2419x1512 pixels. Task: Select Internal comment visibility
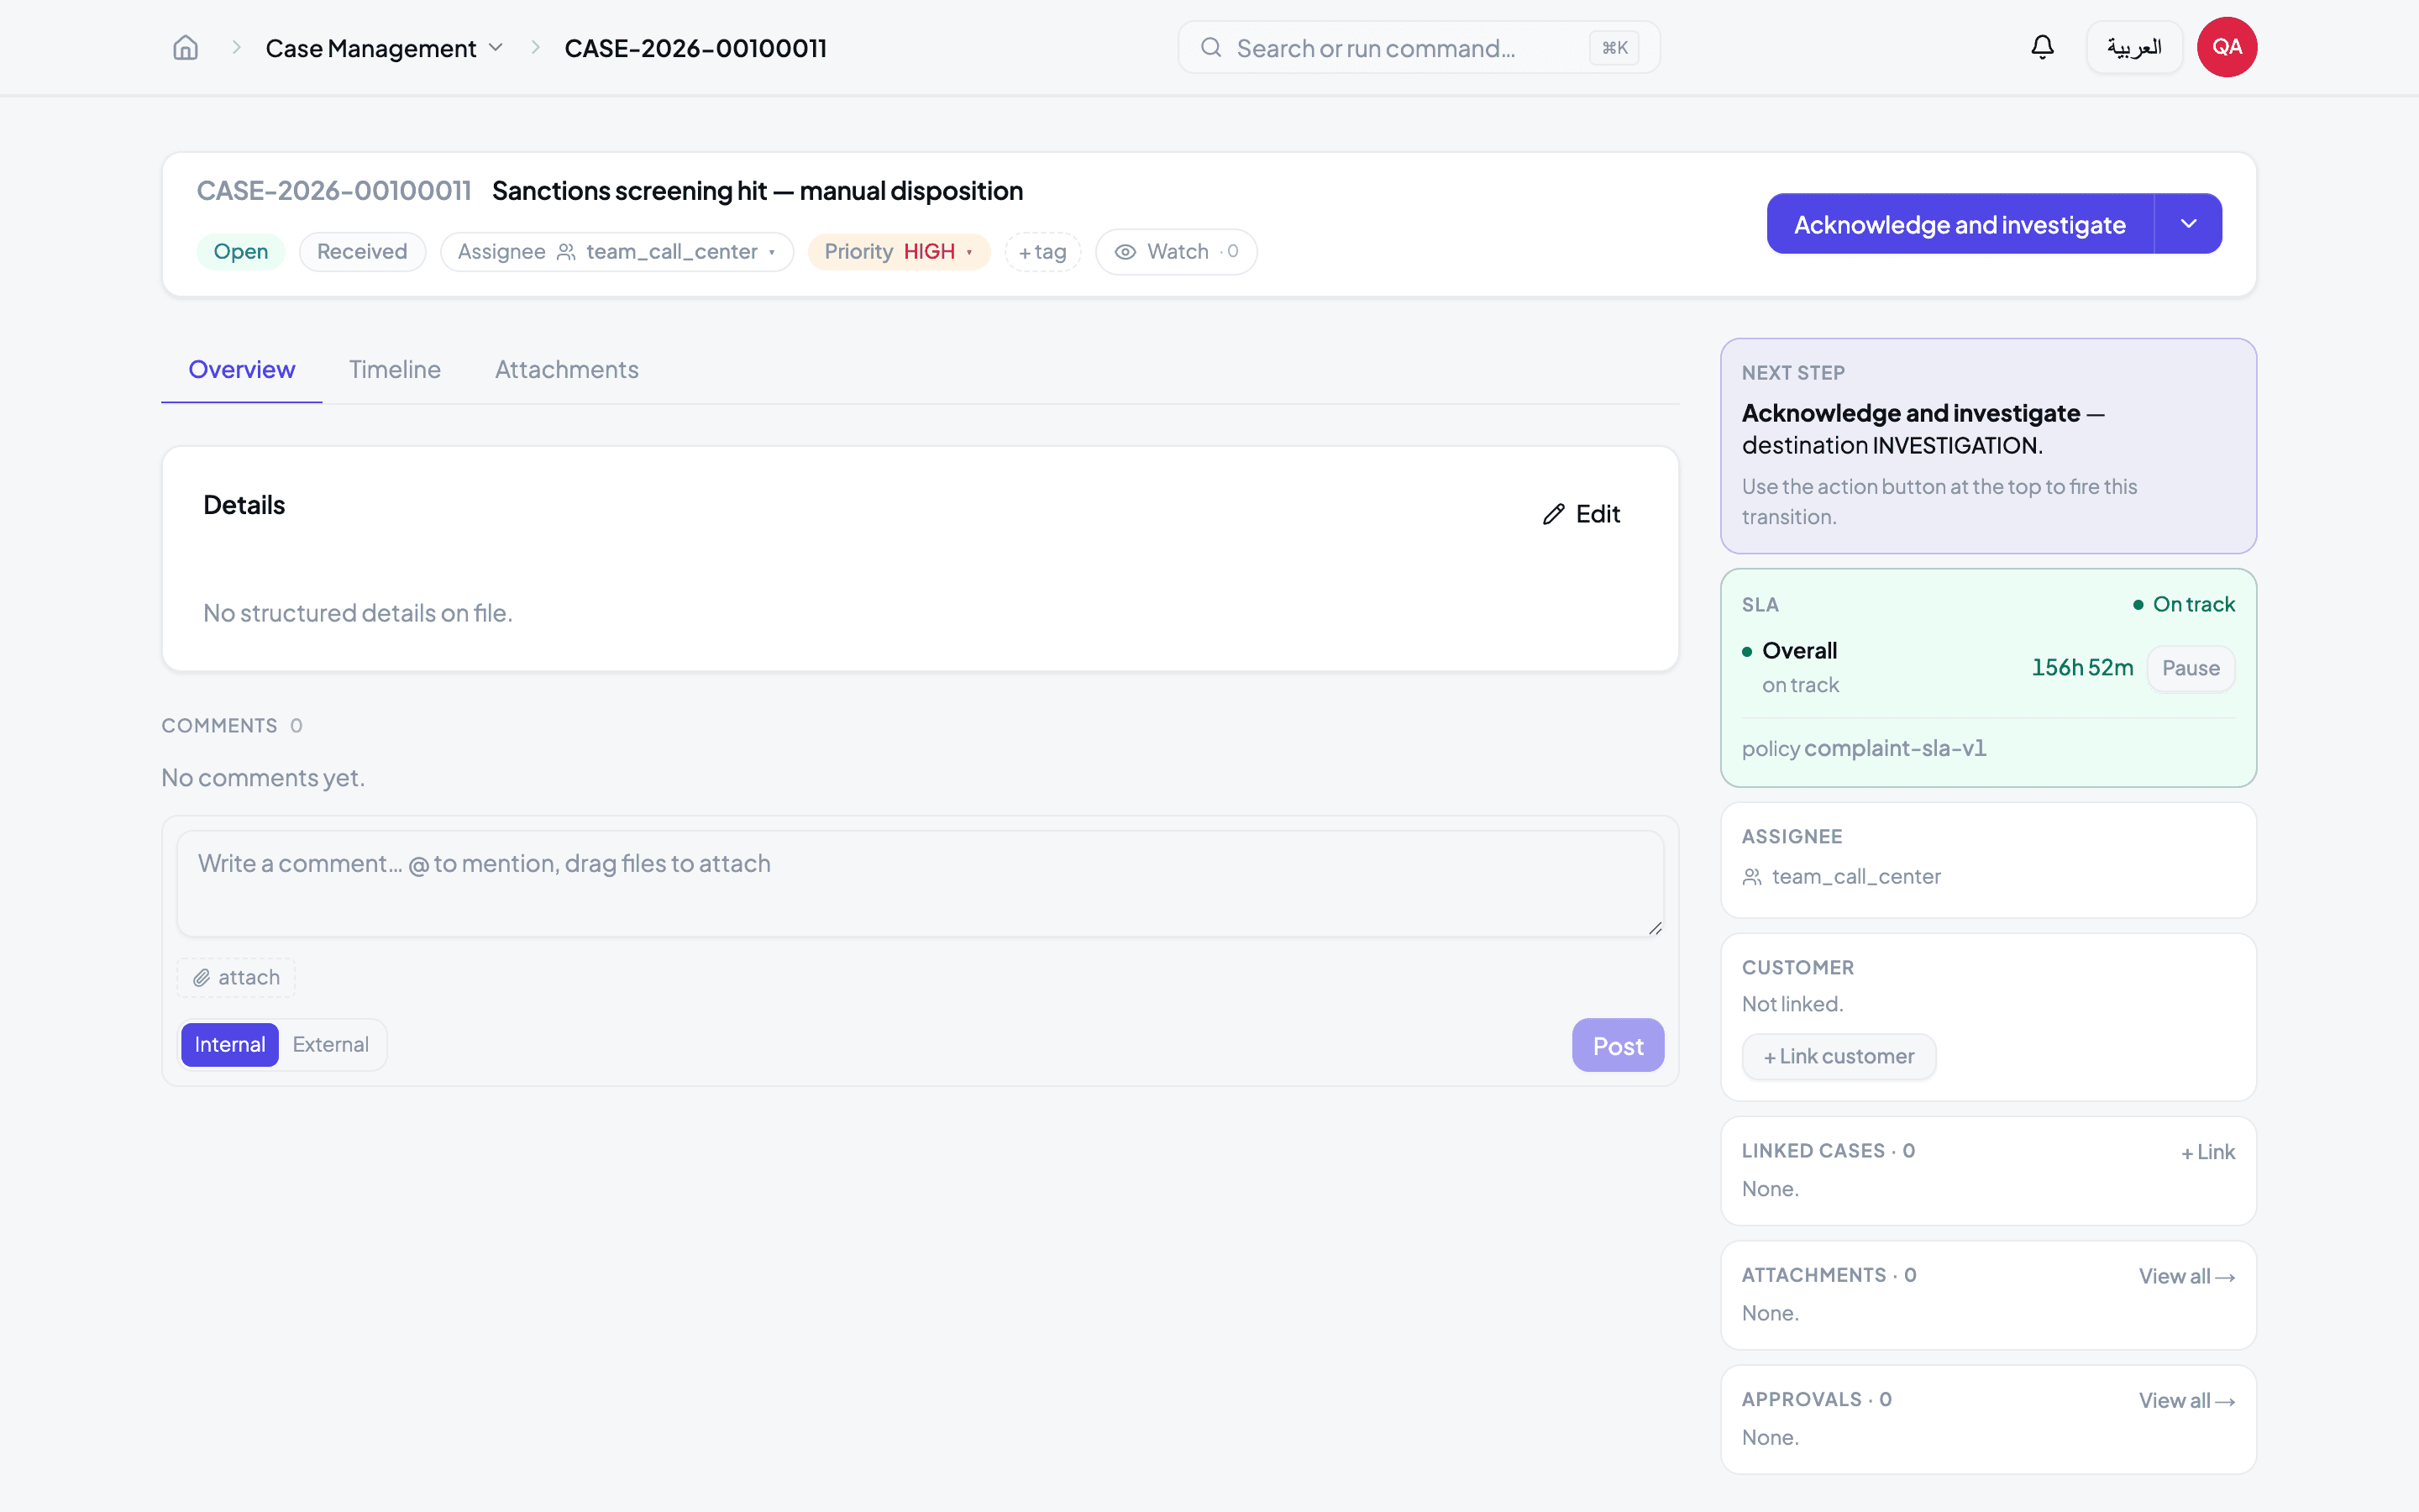(x=229, y=1044)
